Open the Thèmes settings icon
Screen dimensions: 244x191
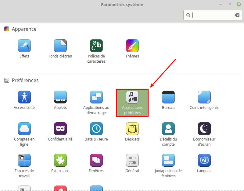coord(132,46)
